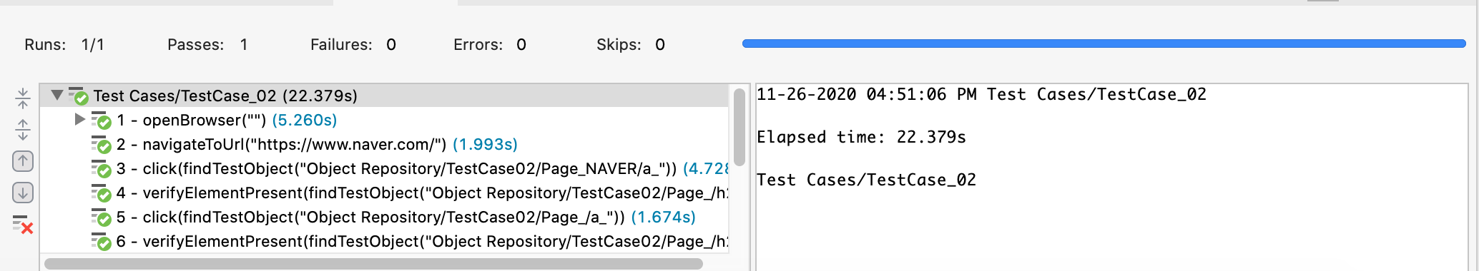Click the Passes: 1 counter

coord(207,44)
